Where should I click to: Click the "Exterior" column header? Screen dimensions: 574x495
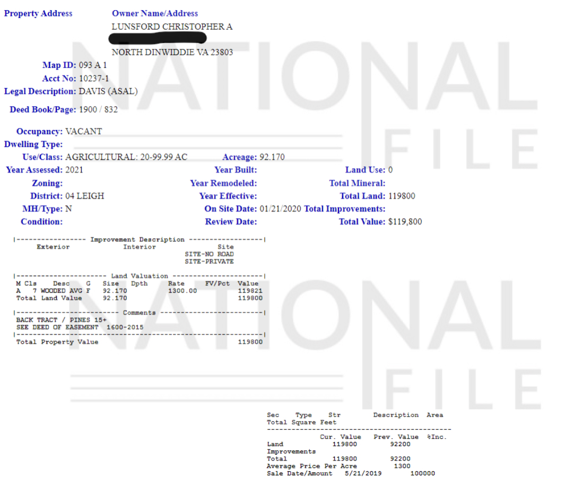coord(53,247)
